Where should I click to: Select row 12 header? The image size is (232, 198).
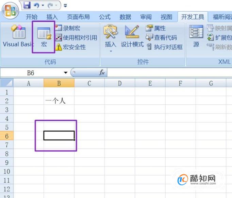tap(7, 189)
